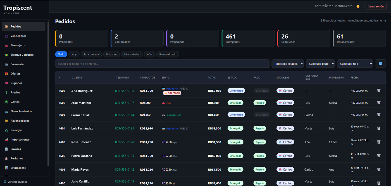The image size is (391, 186).
Task: Delete Rosa Jiménez's order via trash icon
Action: [379, 142]
